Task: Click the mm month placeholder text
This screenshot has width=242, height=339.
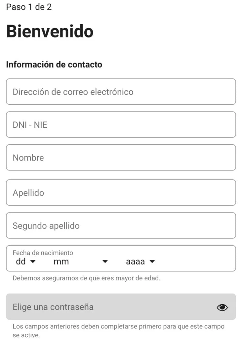Action: tap(61, 262)
